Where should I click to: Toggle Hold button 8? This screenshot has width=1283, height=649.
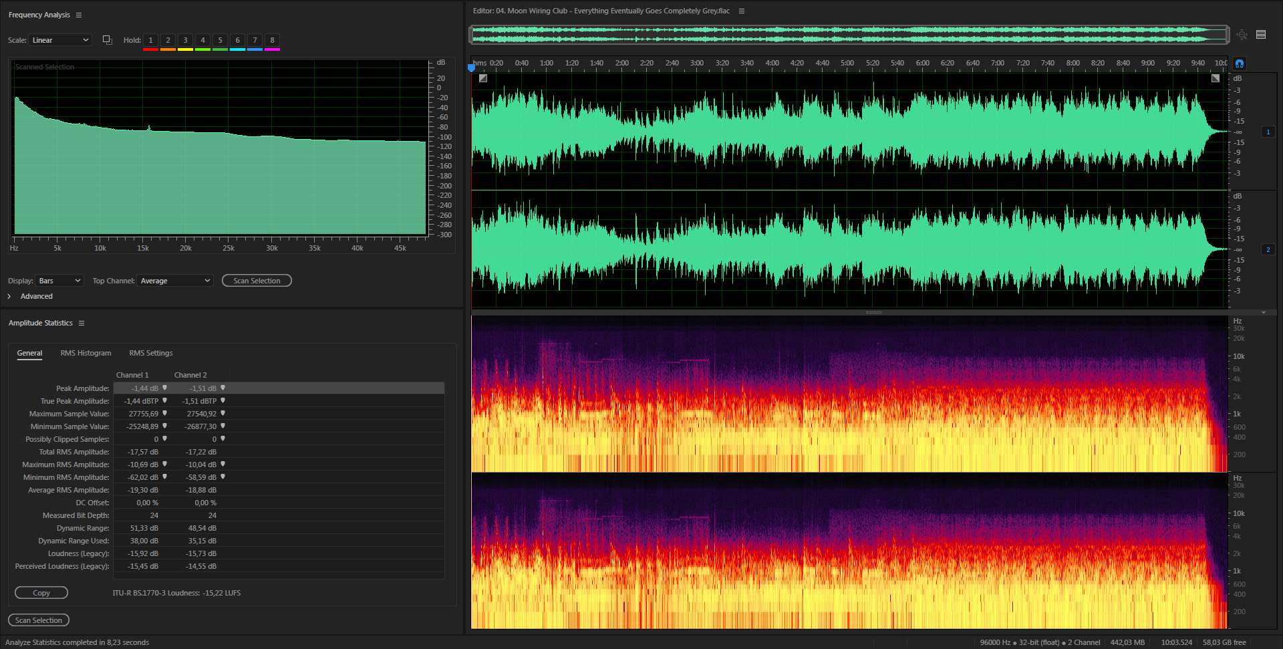coord(272,40)
